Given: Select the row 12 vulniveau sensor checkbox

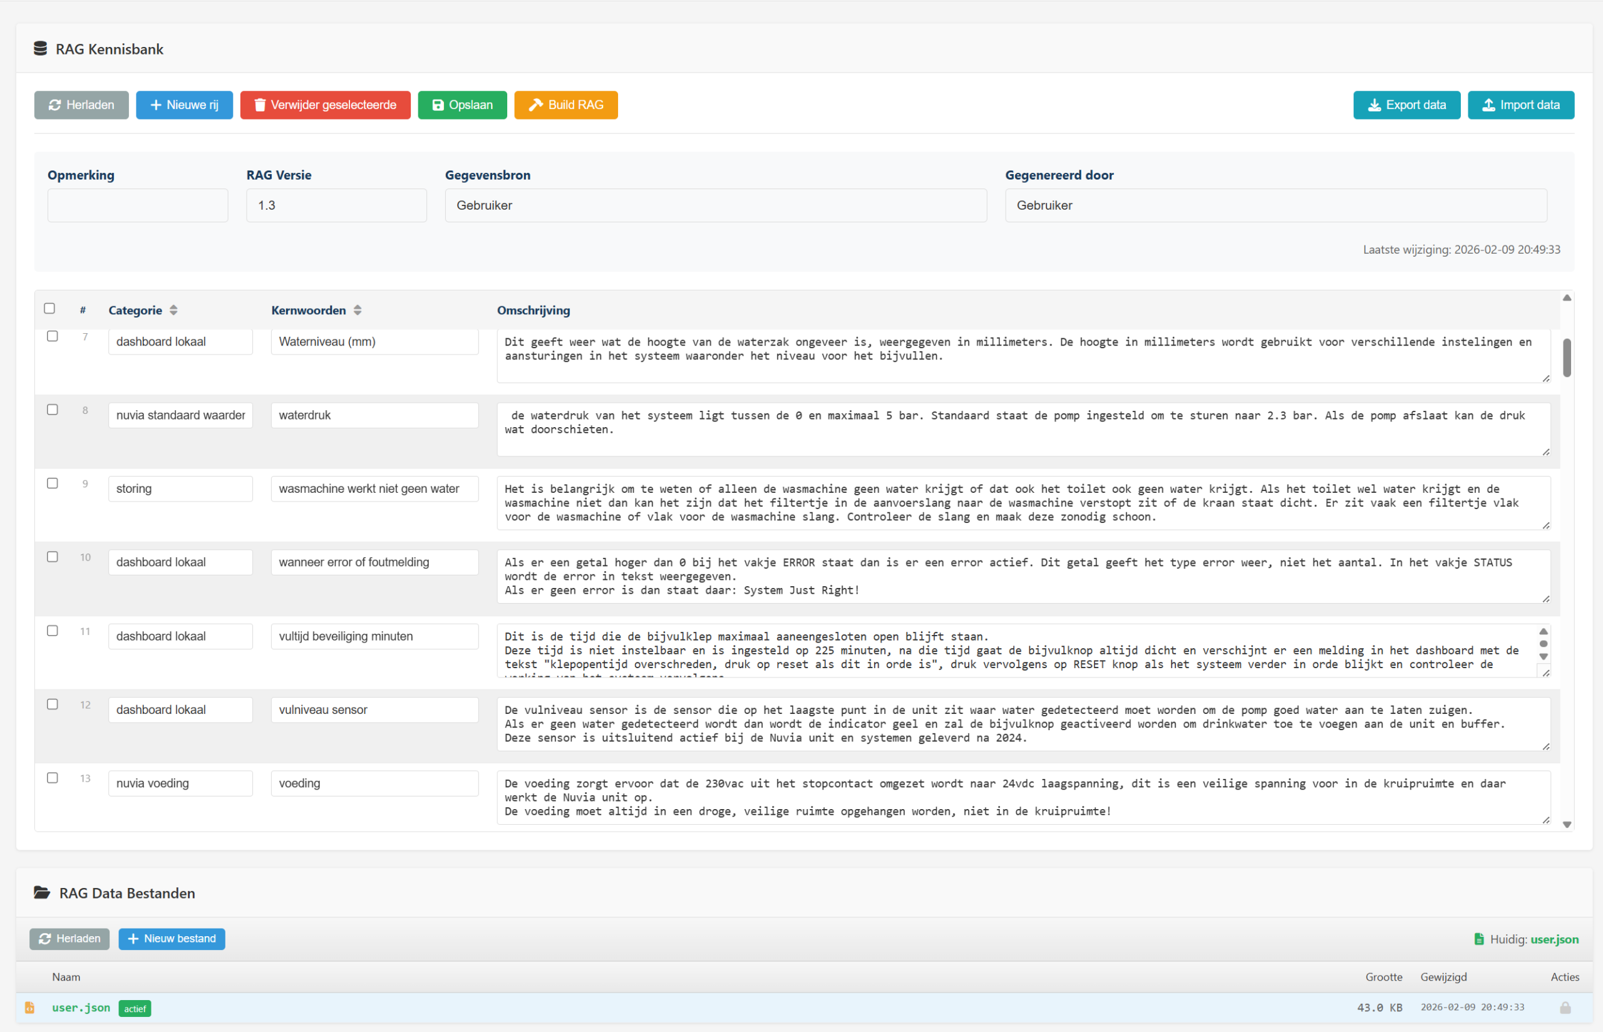Looking at the screenshot, I should (52, 704).
